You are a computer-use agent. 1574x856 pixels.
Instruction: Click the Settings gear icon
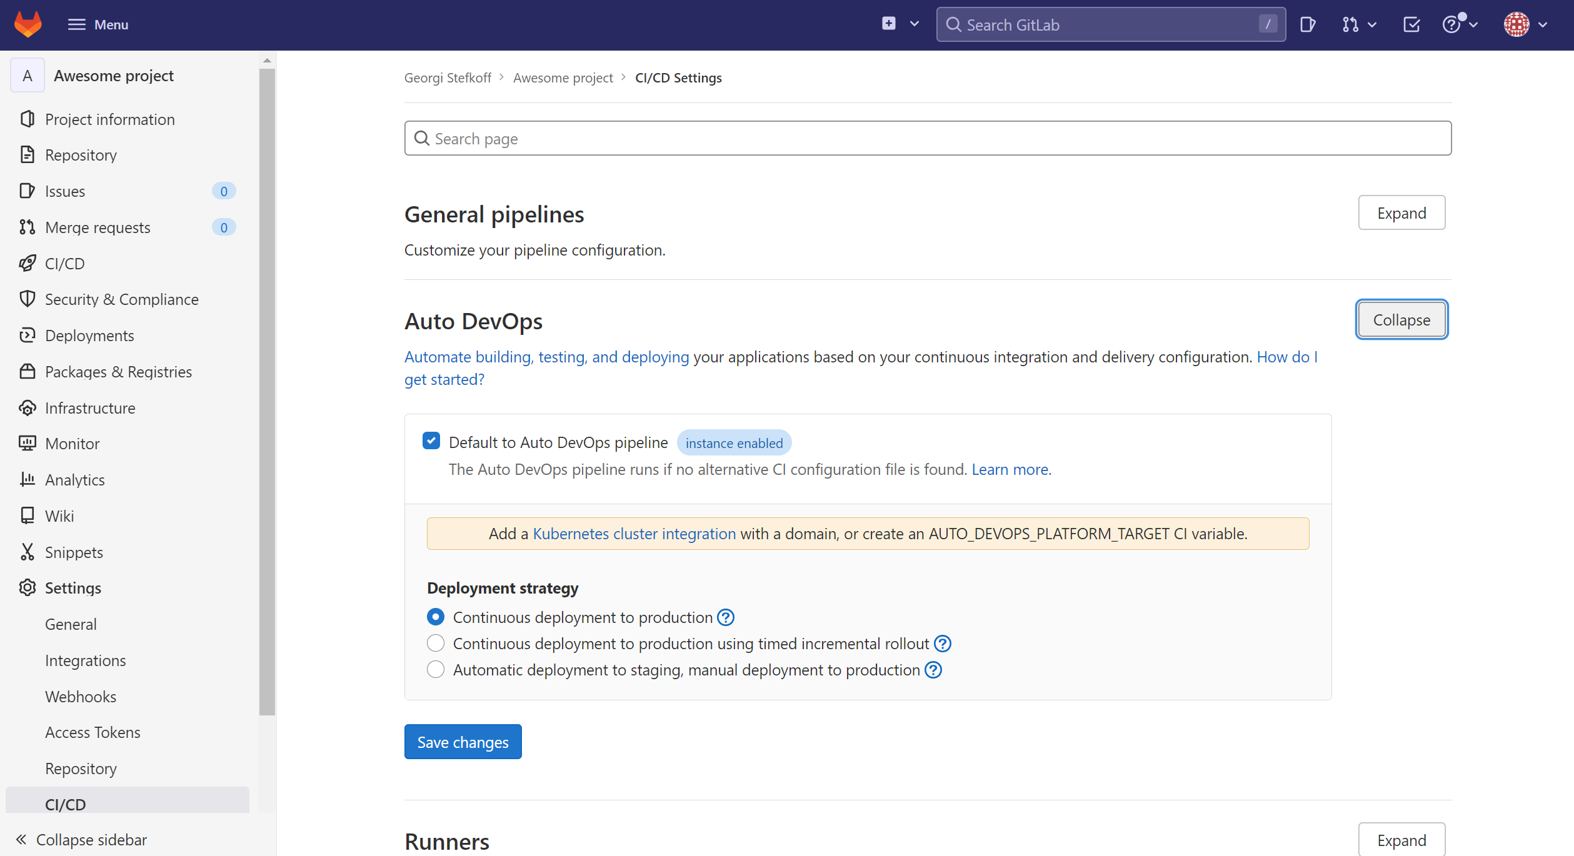(27, 587)
